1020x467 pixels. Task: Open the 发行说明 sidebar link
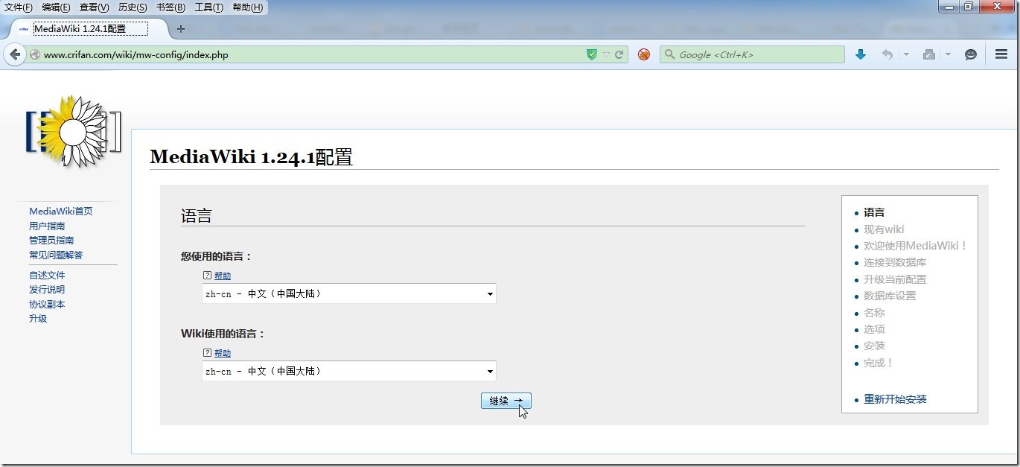point(47,289)
